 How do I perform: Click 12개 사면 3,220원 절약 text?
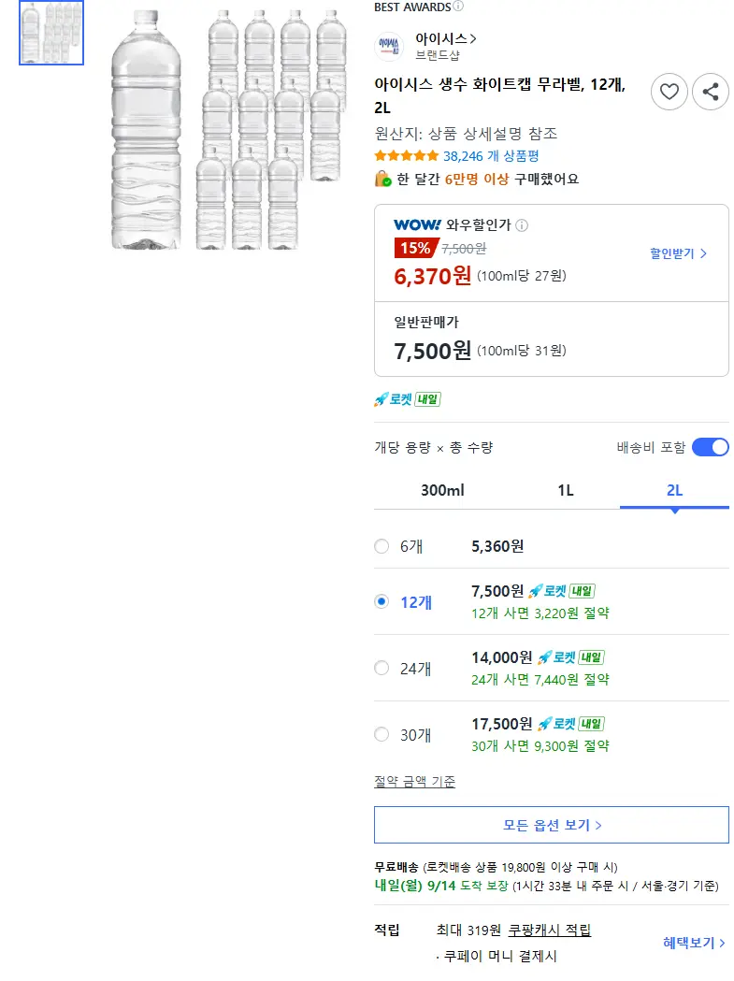[540, 613]
